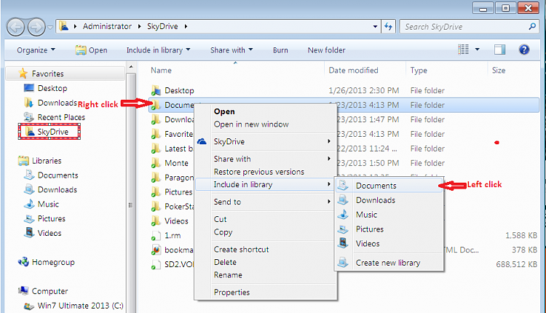
Task: Select the 1.rm file icon
Action: tap(156, 235)
